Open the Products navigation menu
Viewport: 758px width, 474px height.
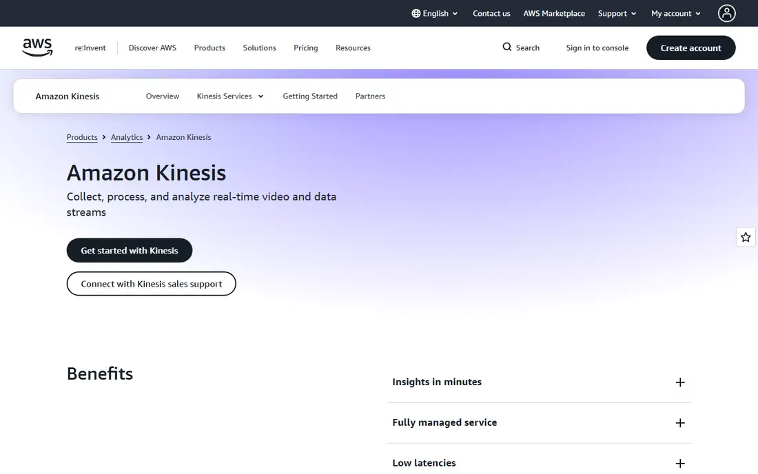[209, 48]
